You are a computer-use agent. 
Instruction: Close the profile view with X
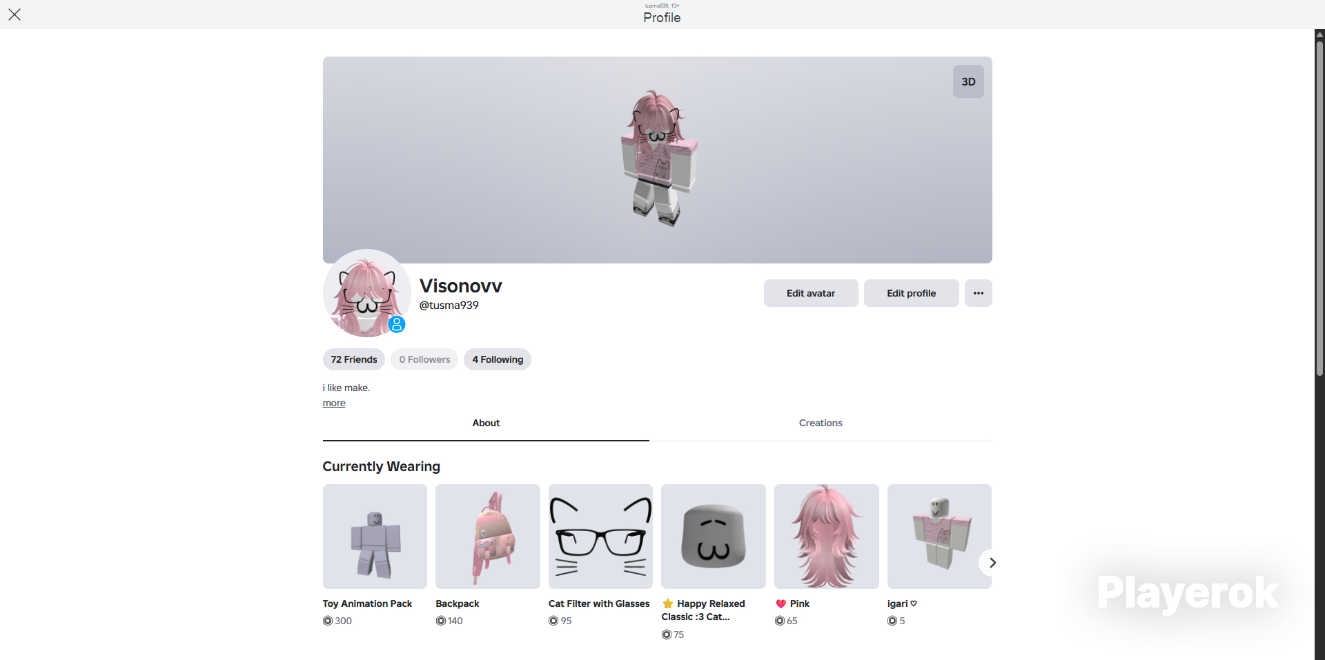pos(14,14)
